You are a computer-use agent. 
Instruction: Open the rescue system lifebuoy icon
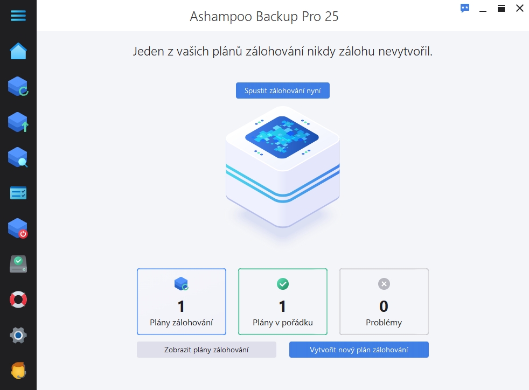point(18,300)
